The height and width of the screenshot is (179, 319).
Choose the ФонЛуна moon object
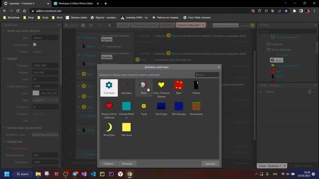[x=109, y=130]
